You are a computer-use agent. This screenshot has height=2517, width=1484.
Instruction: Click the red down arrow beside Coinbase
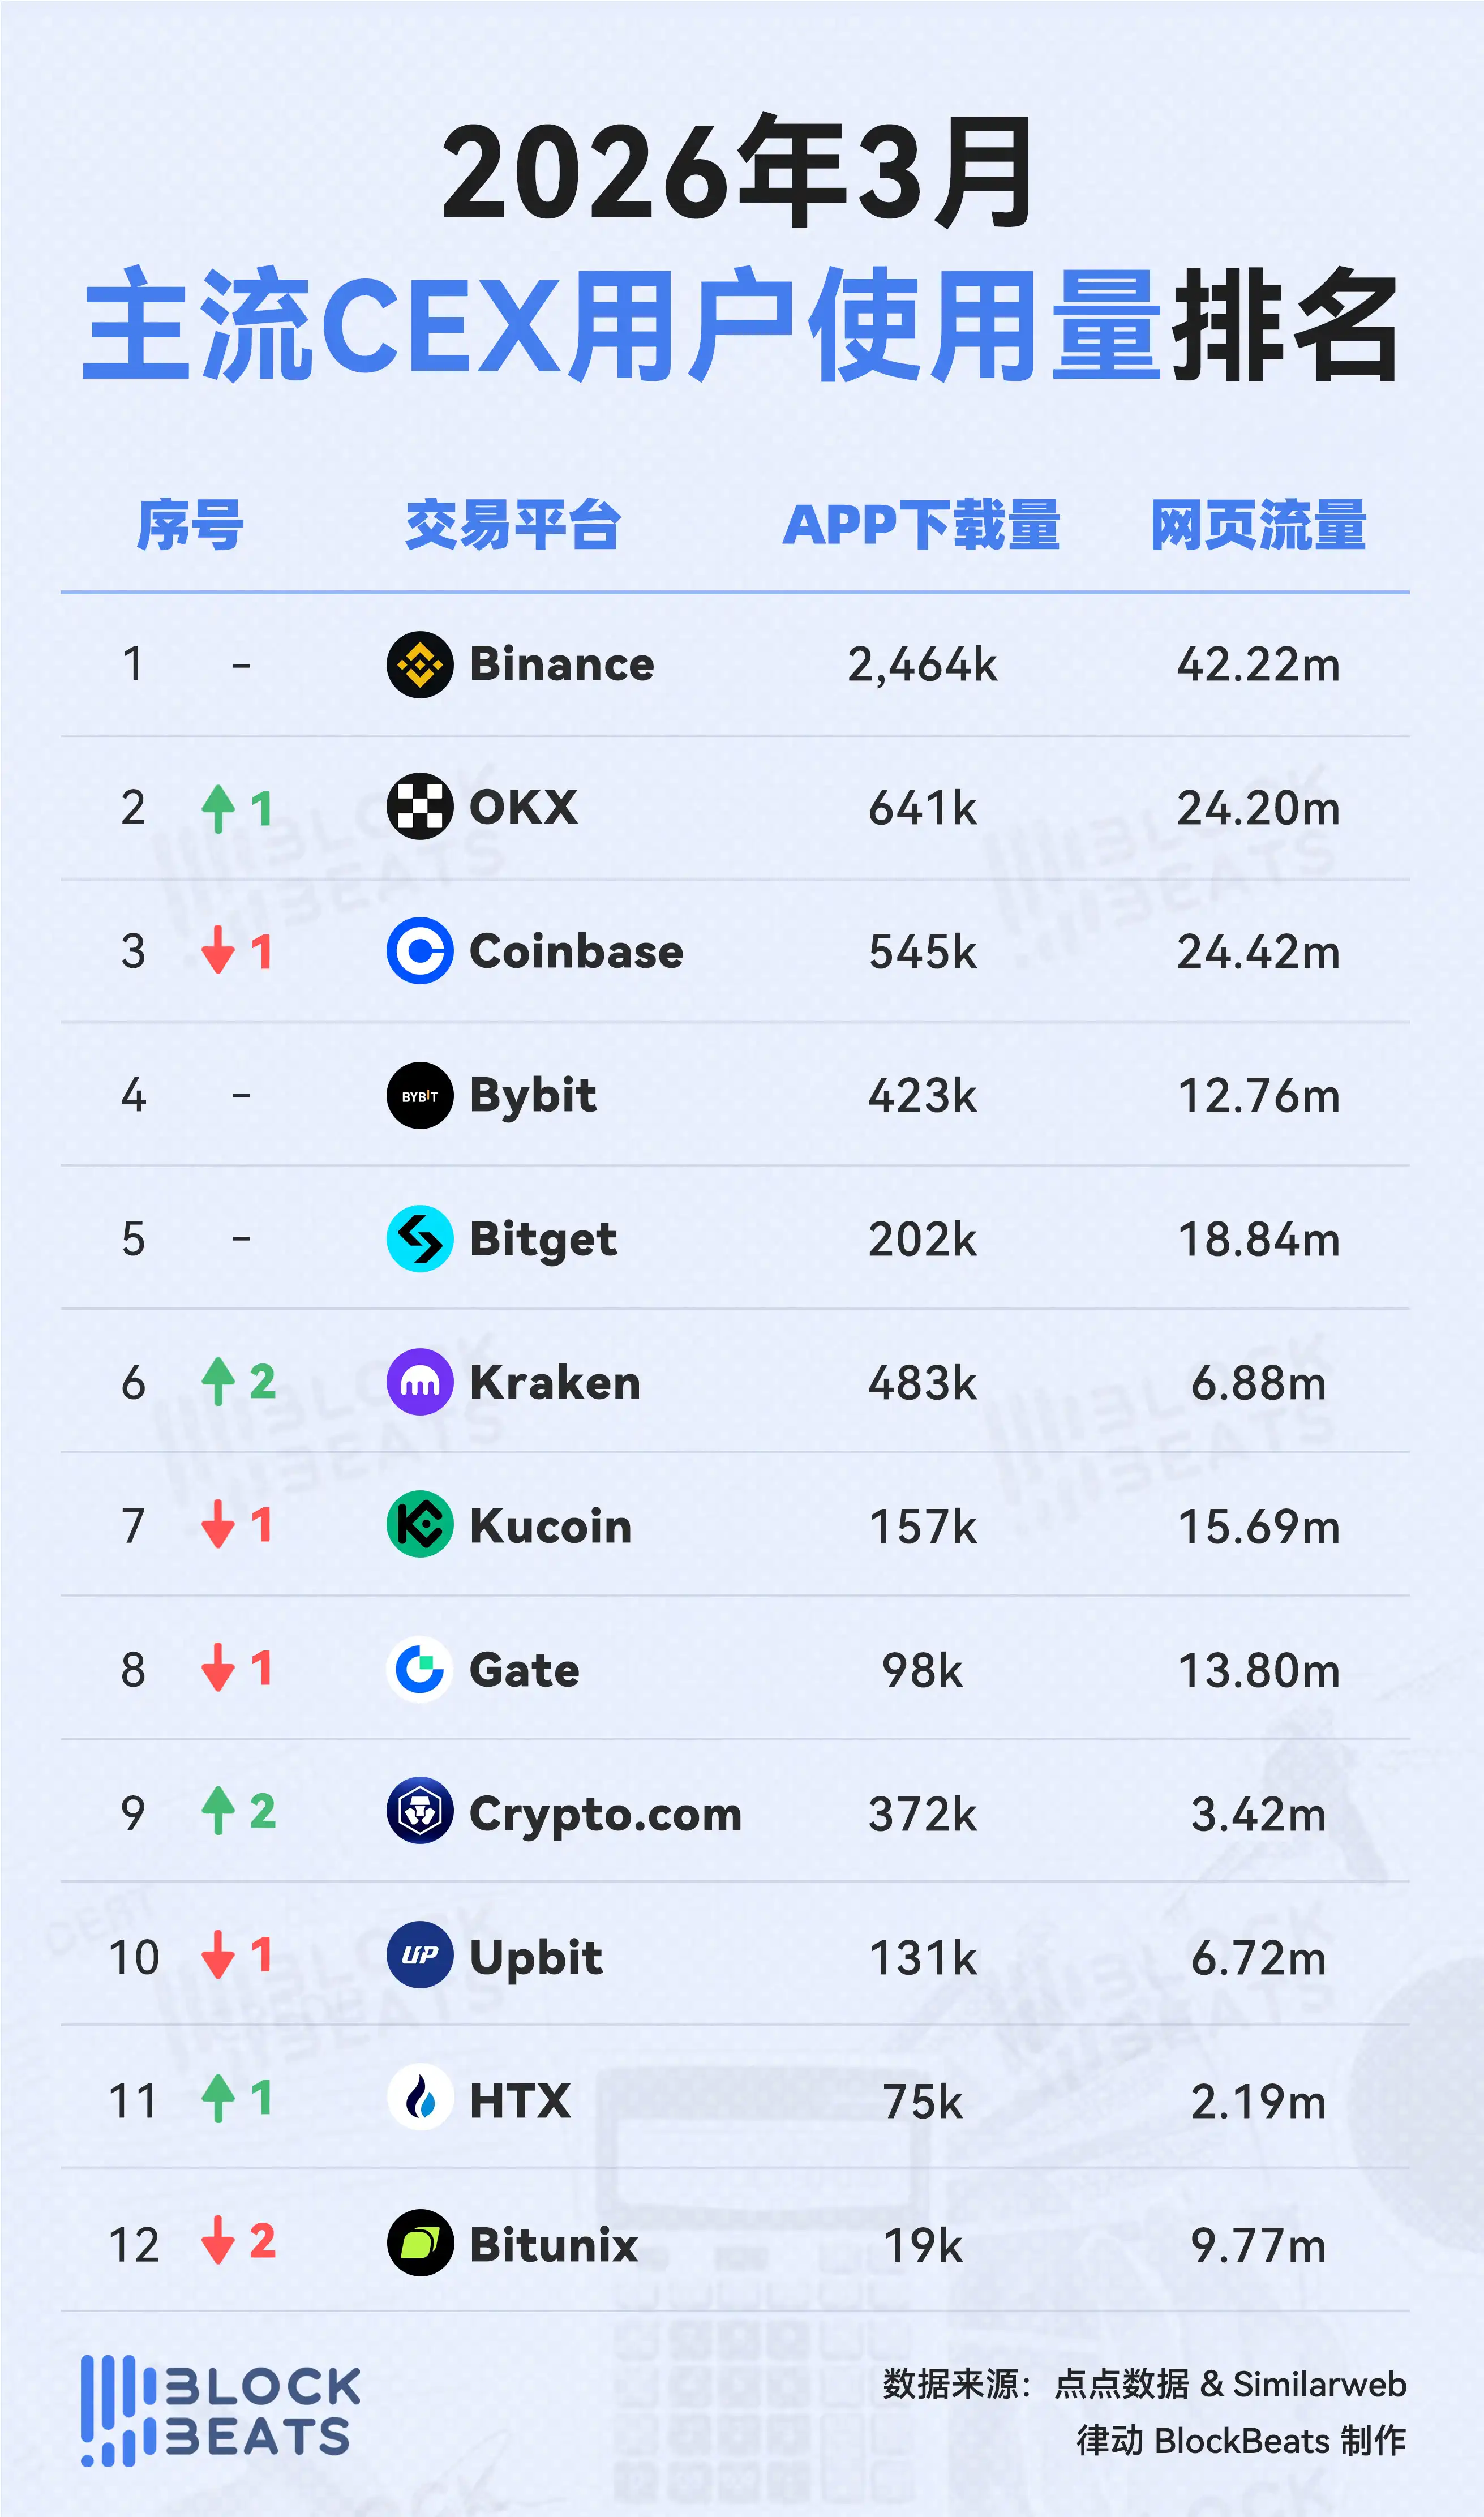[x=218, y=951]
